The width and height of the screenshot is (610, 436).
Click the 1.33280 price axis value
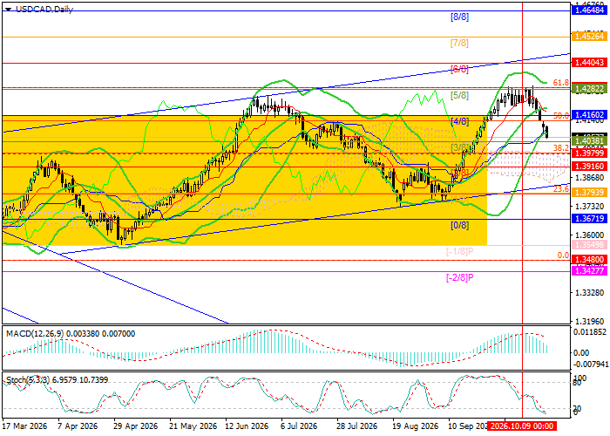[x=589, y=292]
